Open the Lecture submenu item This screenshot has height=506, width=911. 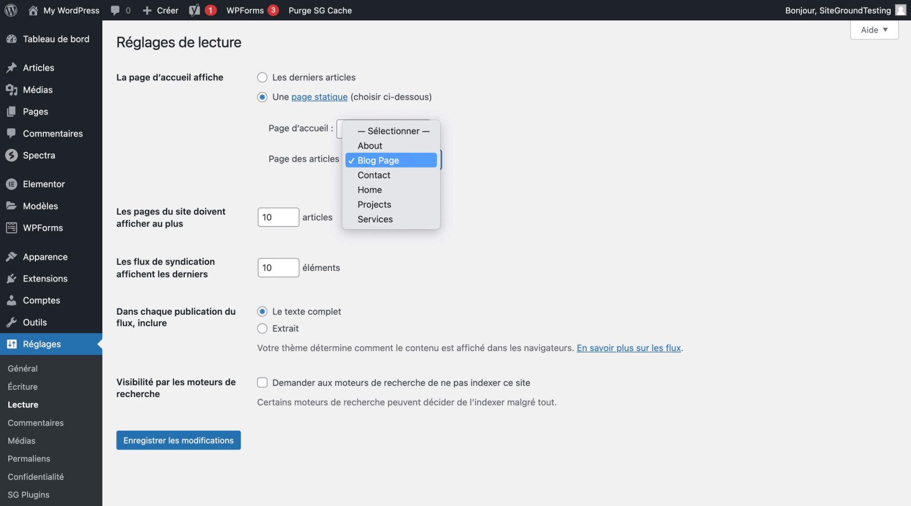[23, 405]
